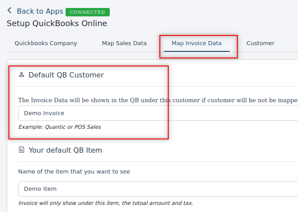
Task: Switch to Map Sales Data tab
Action: [x=124, y=43]
